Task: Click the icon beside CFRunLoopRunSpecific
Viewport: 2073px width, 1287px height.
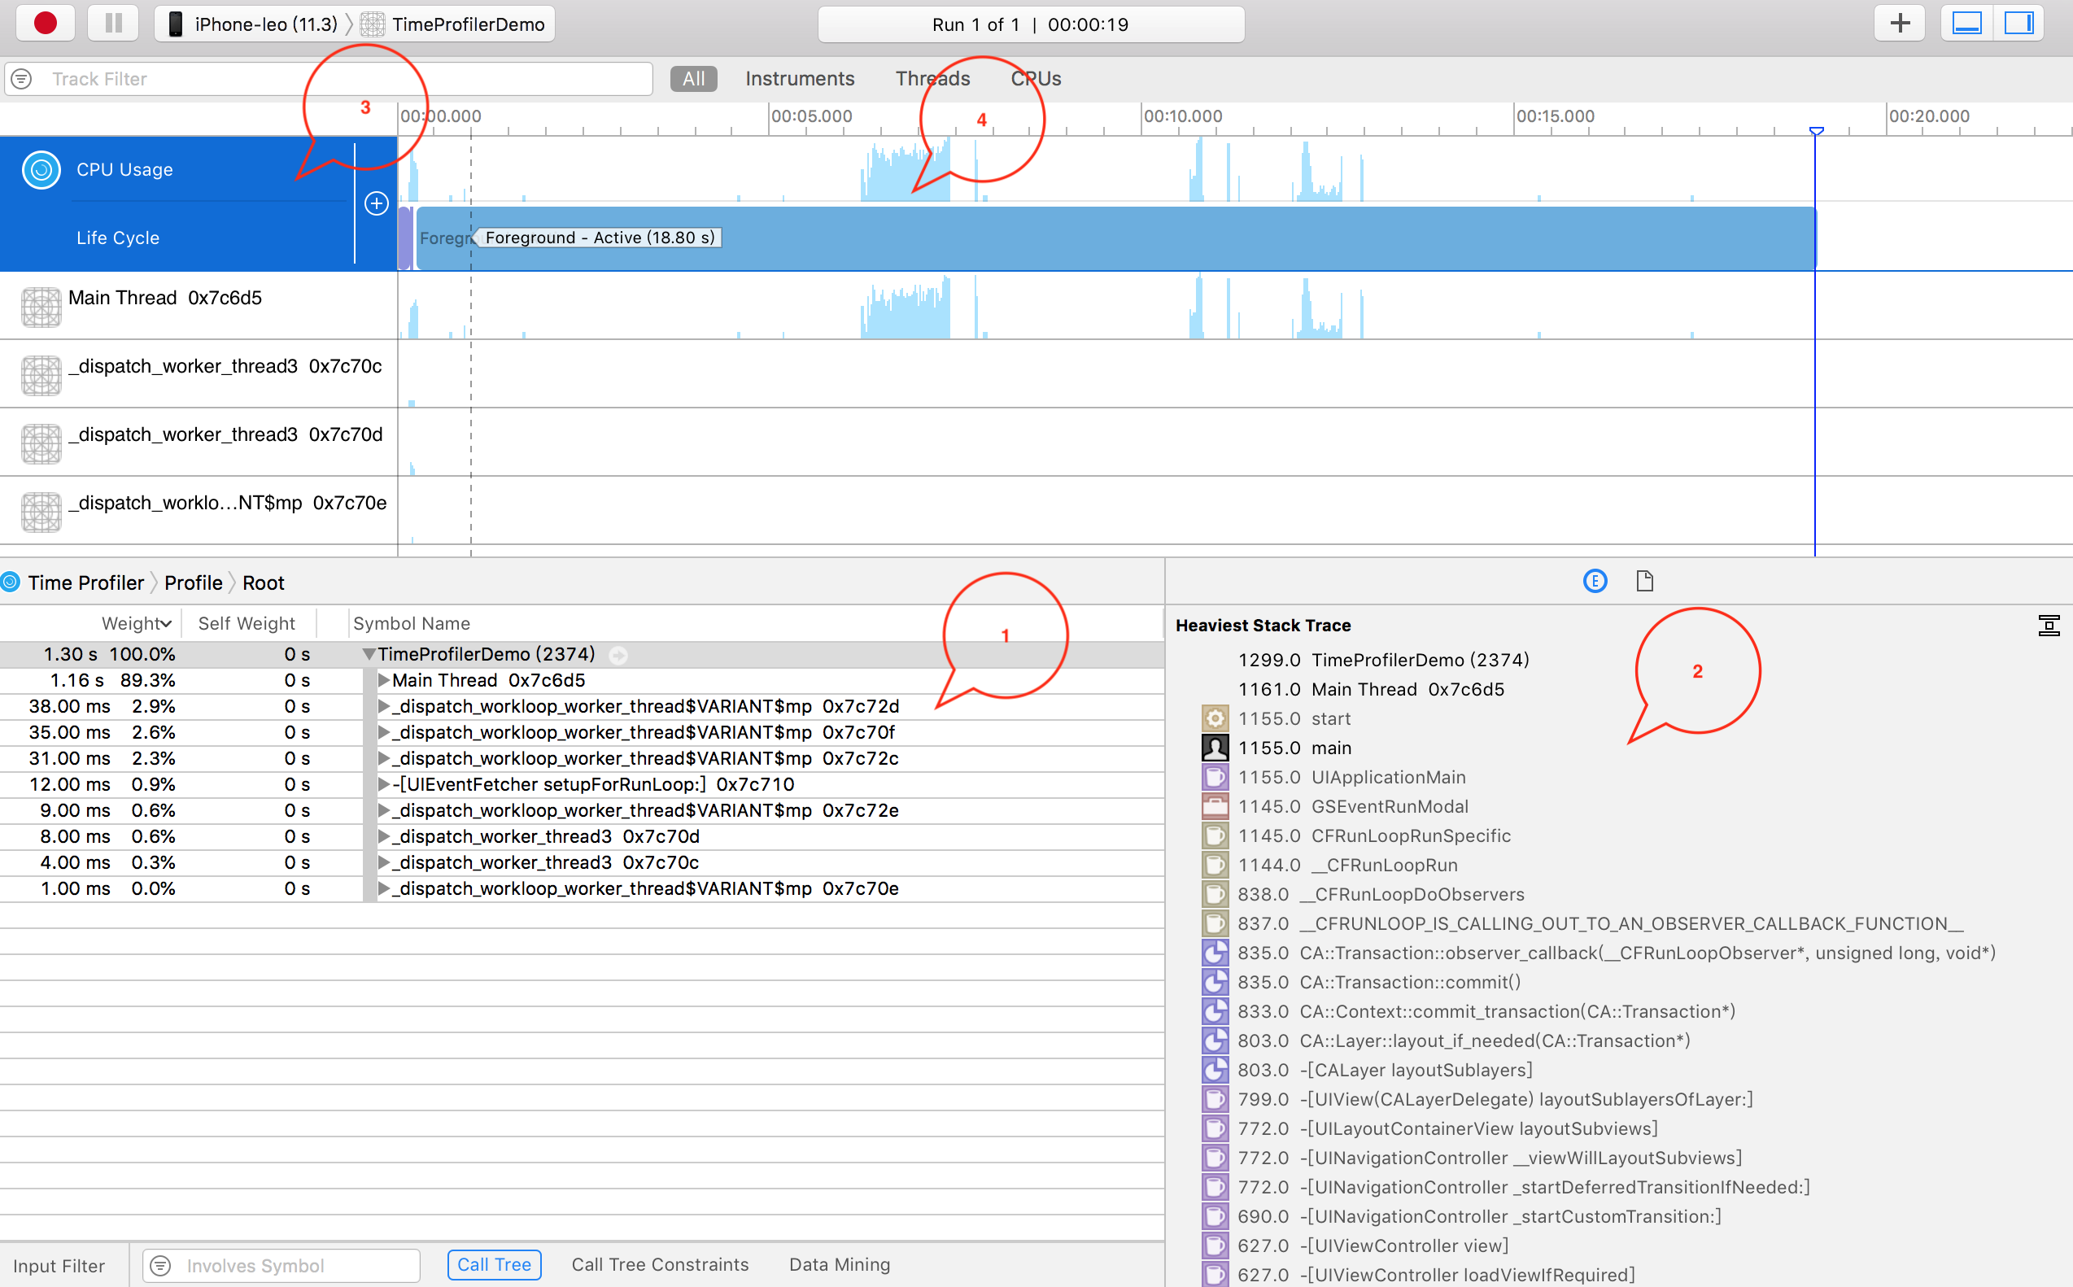Action: [1215, 835]
